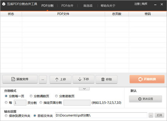Start conversion with 开始转换
Image resolution: width=167 pixels, height=121 pixels.
[147, 79]
